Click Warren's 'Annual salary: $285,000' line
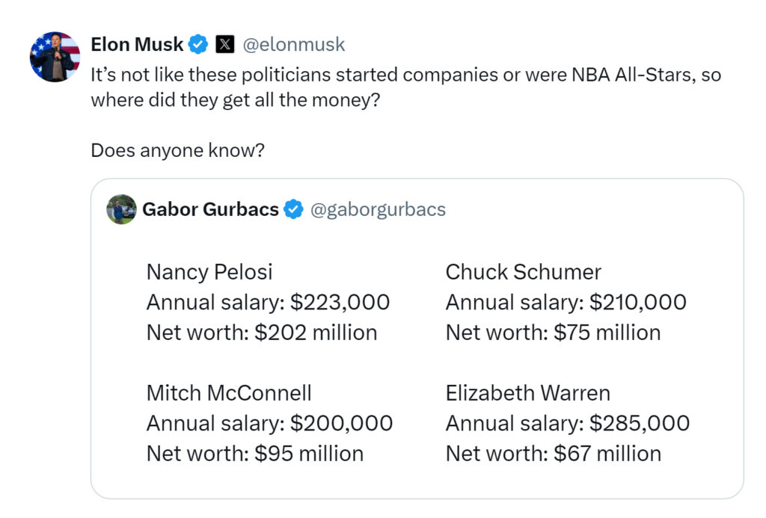Screen dimensions: 766x518 567,423
